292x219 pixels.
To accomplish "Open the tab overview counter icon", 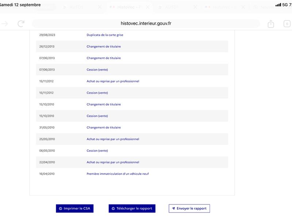I will [287, 24].
